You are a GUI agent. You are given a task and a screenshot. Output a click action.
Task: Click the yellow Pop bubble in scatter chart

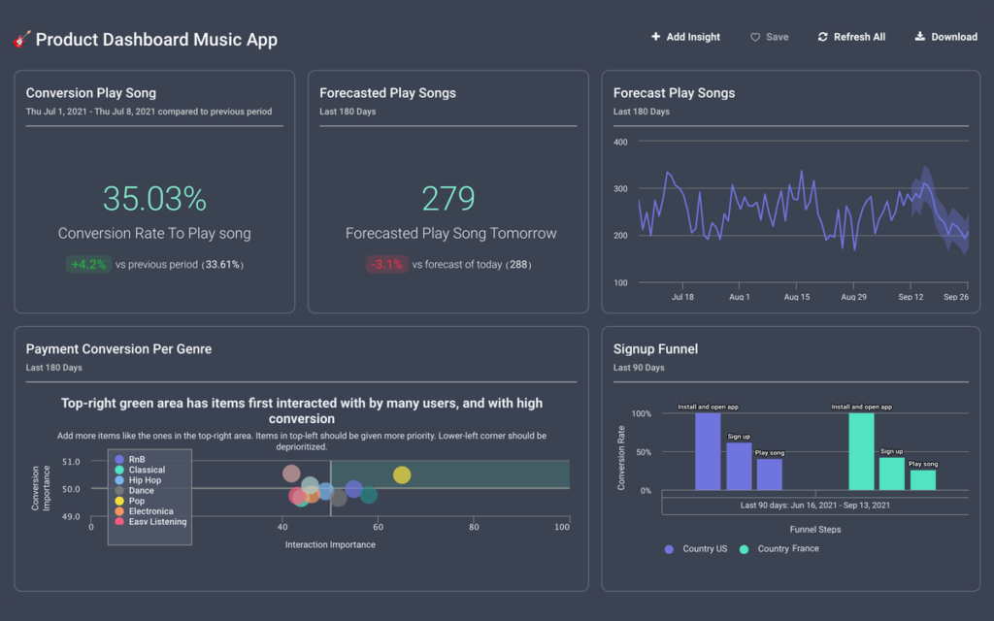[402, 474]
